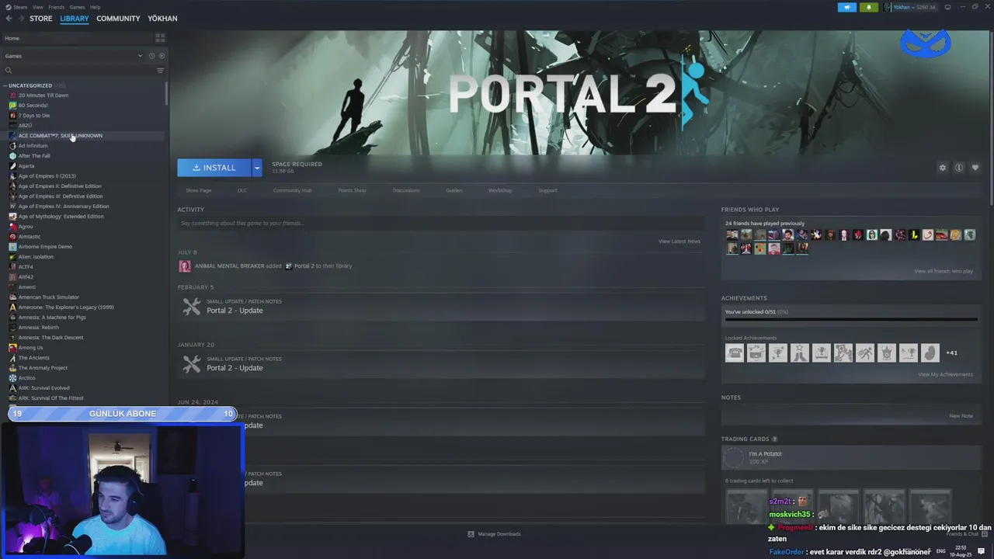This screenshot has height=559, width=994.
Task: Click the user avatar next to Yökhan
Action: pos(888,7)
